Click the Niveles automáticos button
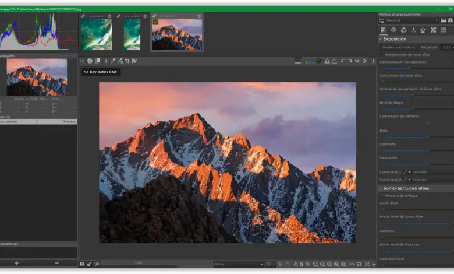Screen dimensions: 454x274 (399, 47)
